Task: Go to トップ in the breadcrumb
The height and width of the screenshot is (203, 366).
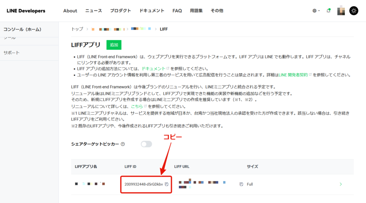Action: (77, 29)
